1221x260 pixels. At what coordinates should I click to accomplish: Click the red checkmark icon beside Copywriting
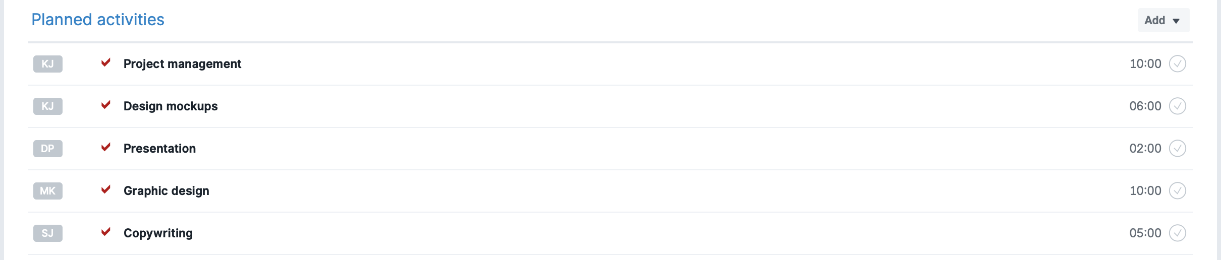pos(106,232)
